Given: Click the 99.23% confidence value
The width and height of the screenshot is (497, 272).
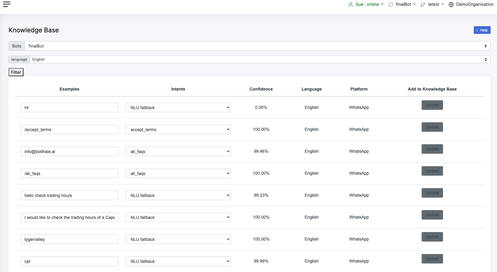Looking at the screenshot, I should click(x=261, y=195).
